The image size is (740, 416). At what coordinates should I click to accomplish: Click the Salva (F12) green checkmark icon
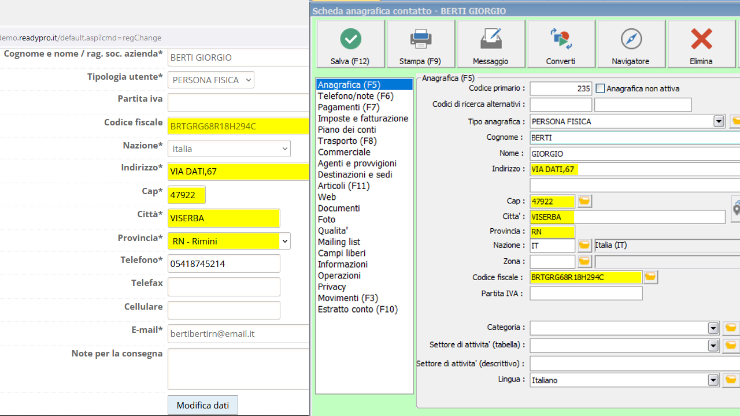pos(350,38)
